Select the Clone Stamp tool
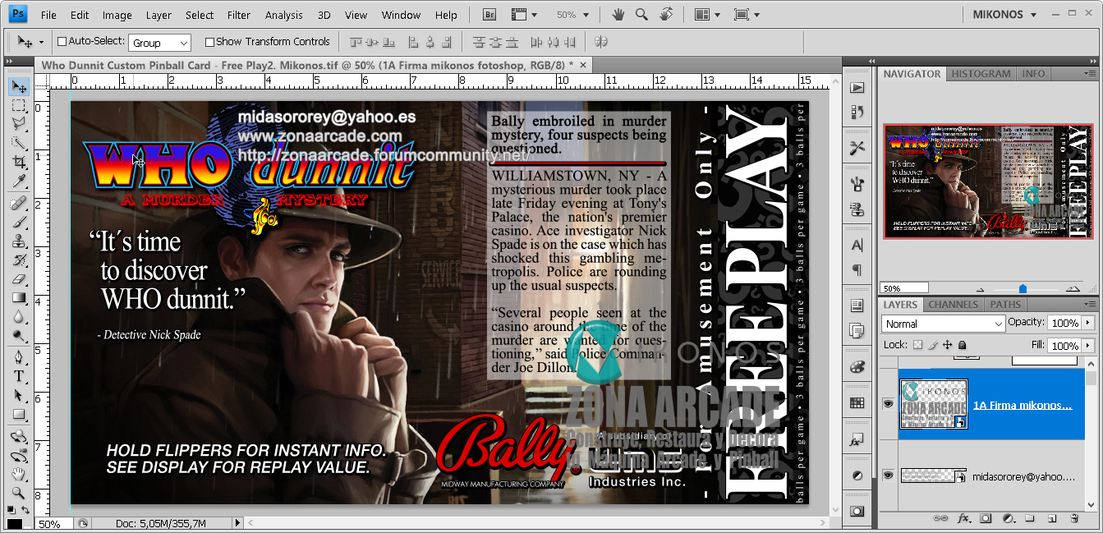Image resolution: width=1103 pixels, height=533 pixels. point(18,241)
